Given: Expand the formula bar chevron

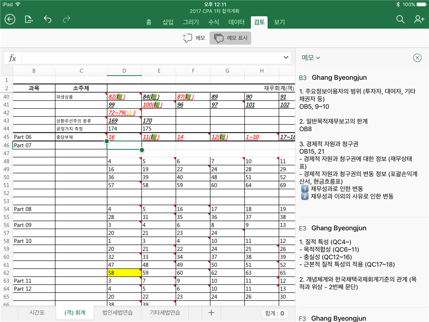Looking at the screenshot, I should [286, 57].
